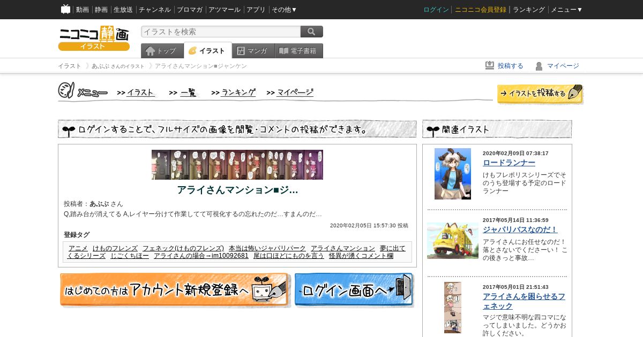Click ジャパリバスなのだ！ title link
643x337 pixels.
(520, 229)
